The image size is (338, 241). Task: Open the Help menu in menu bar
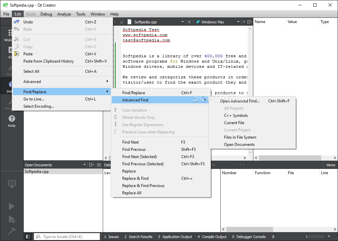(x=114, y=14)
